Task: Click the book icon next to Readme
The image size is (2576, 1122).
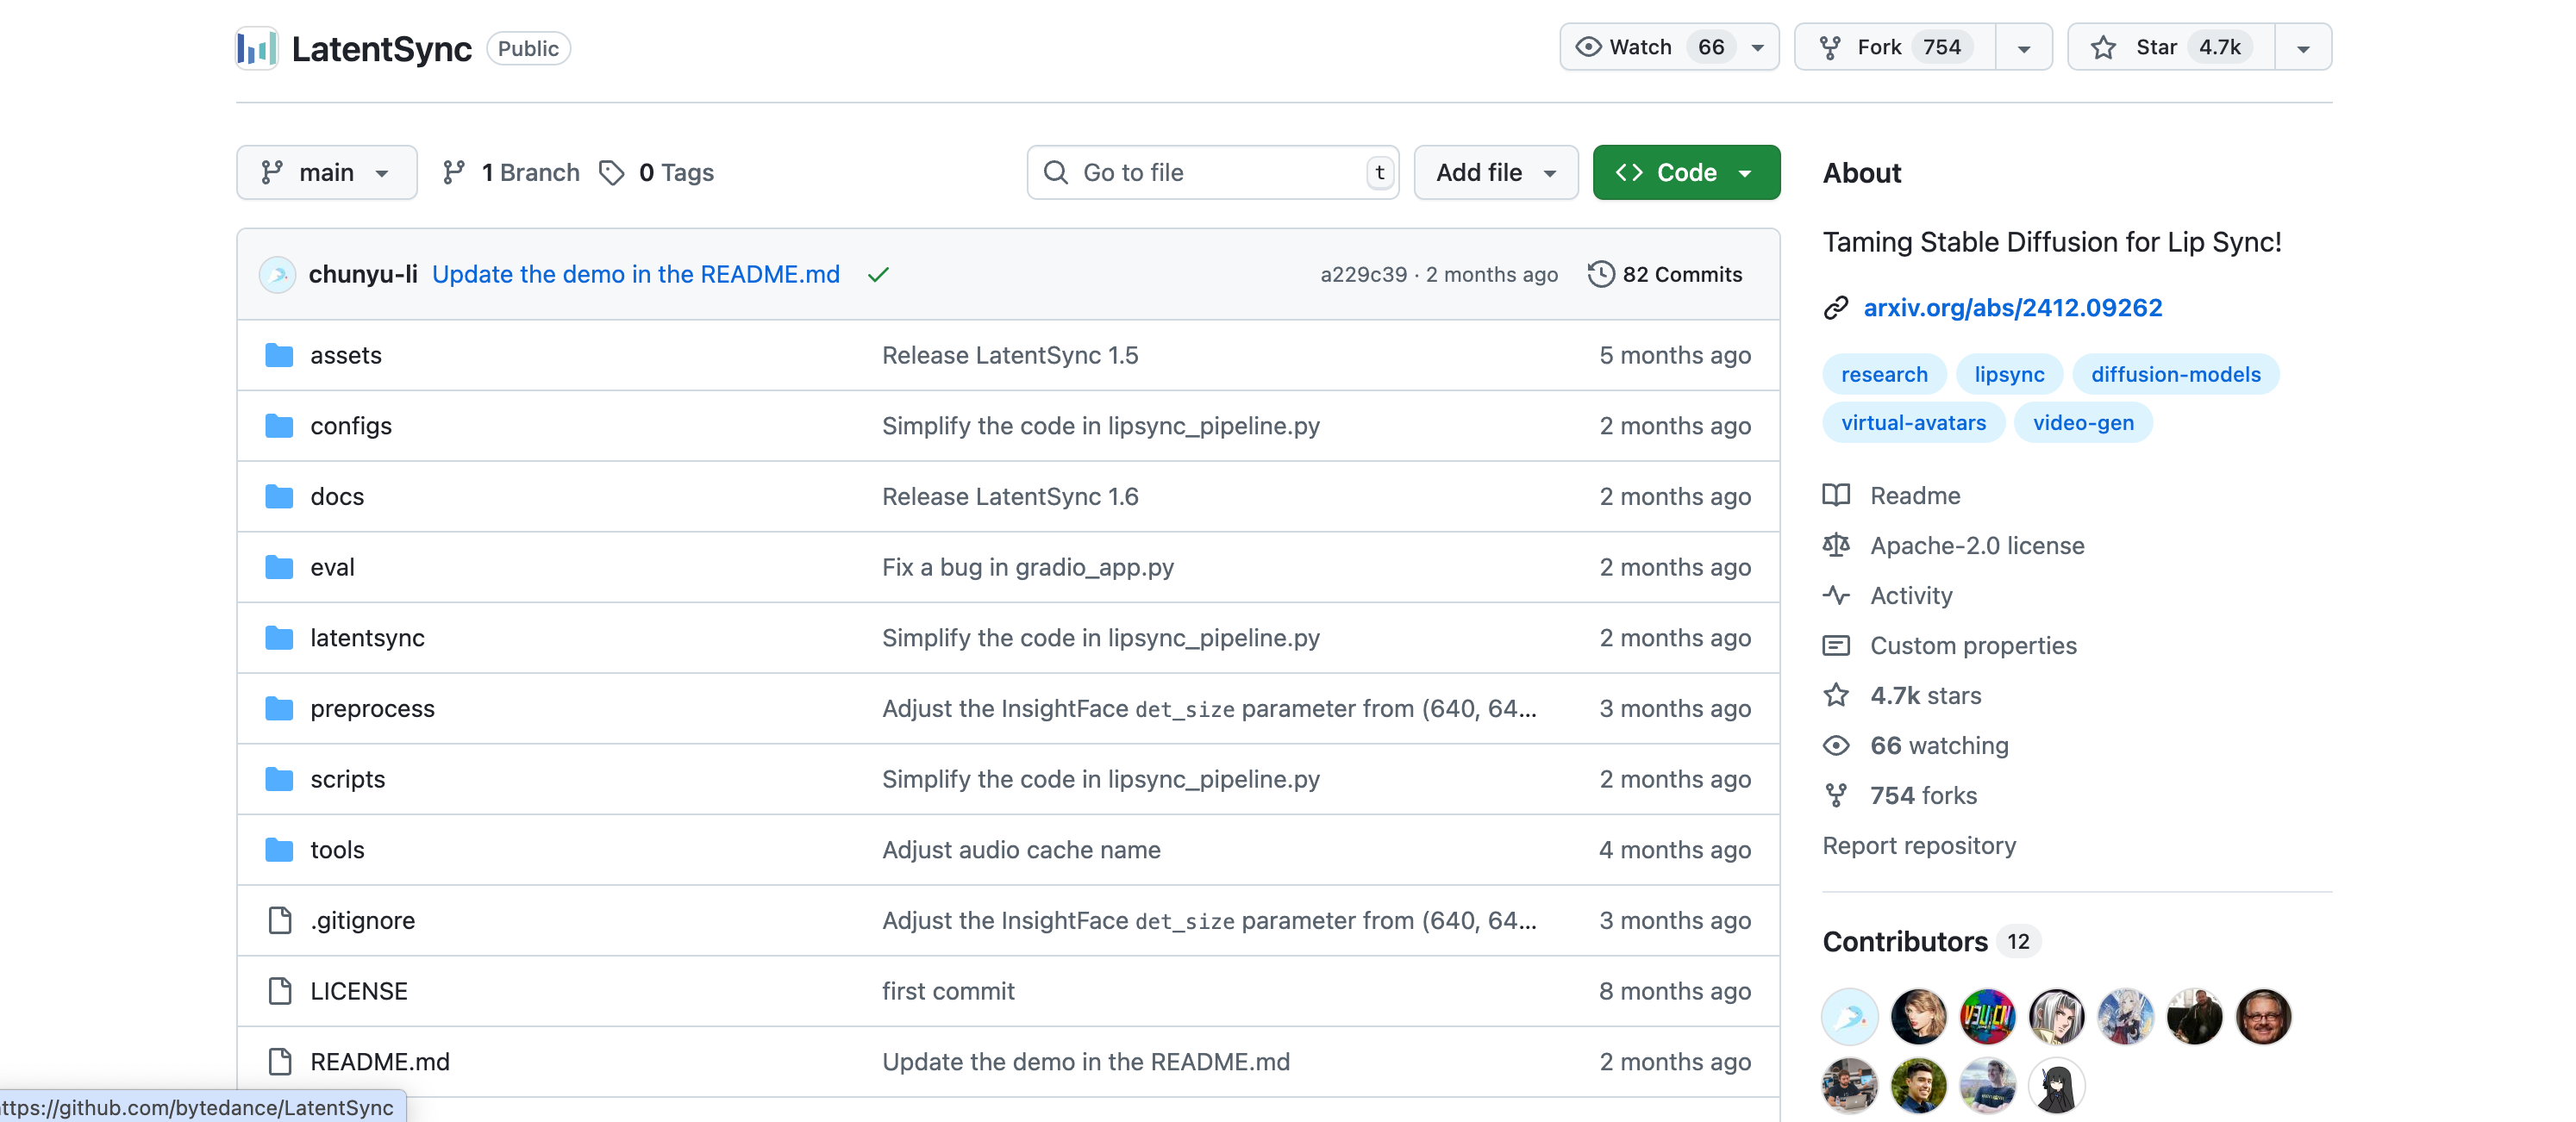Action: coord(1836,495)
